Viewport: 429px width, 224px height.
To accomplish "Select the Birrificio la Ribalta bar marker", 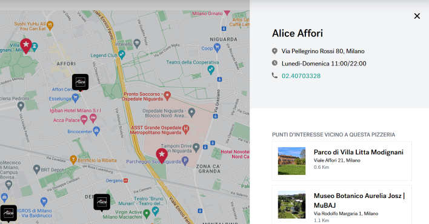I will click(73, 159).
